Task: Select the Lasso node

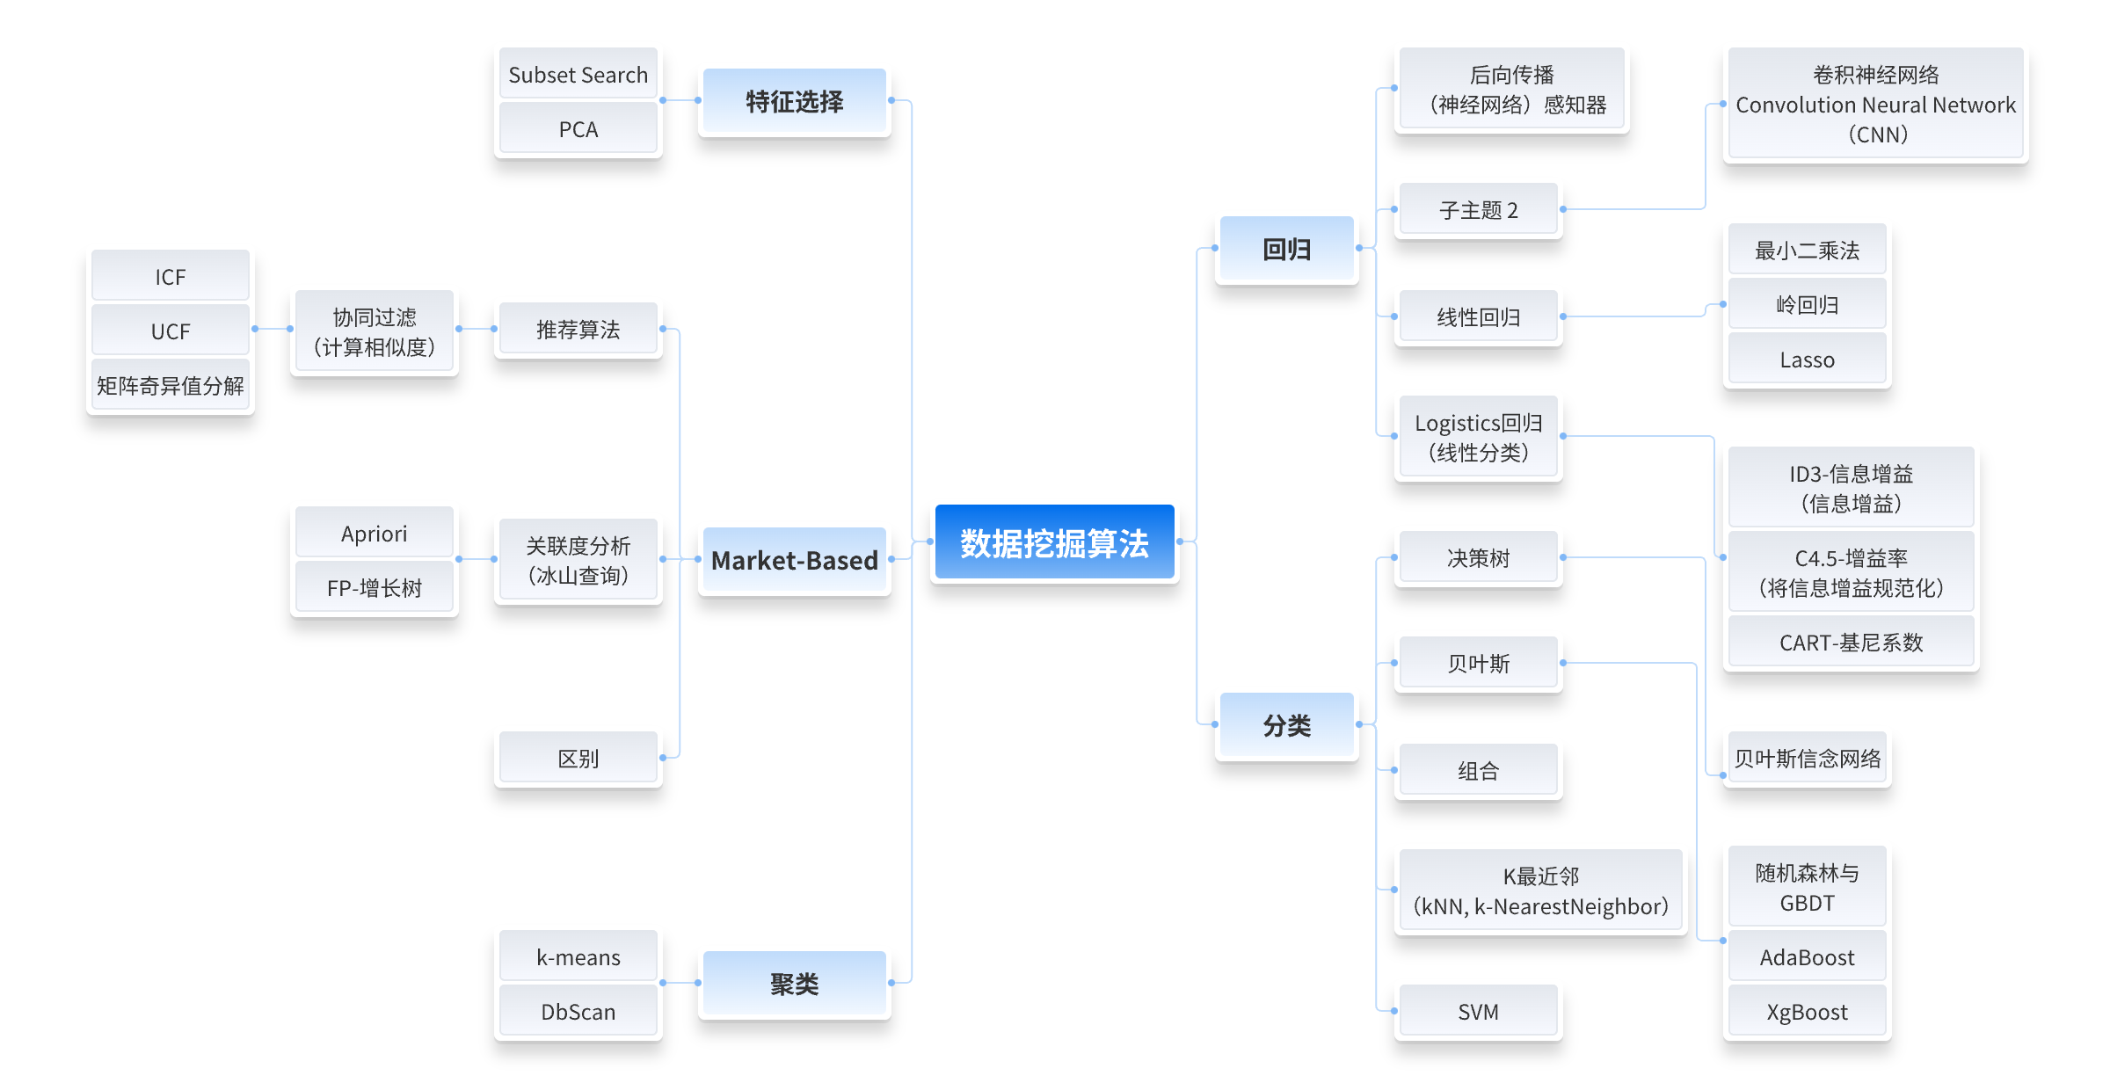Action: coord(1807,360)
